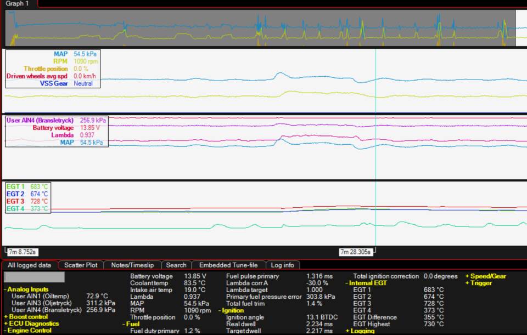The width and height of the screenshot is (527, 335).
Task: Select RPM in the first graph legend
Action: 61,61
